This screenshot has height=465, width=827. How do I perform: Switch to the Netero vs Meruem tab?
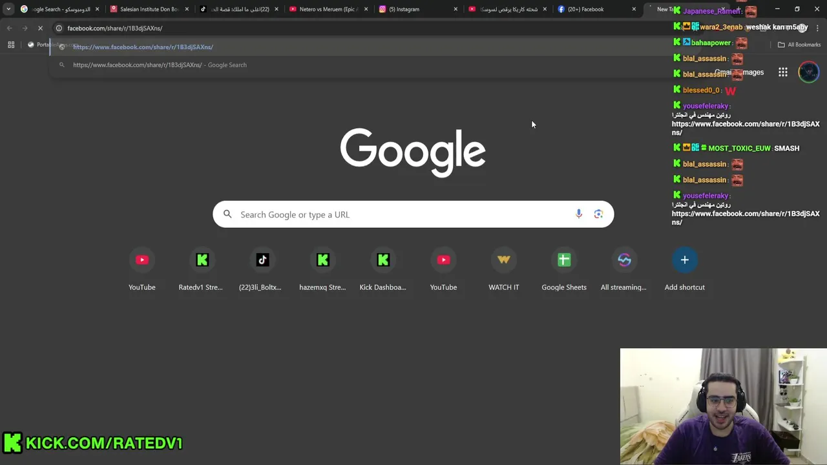point(328,9)
